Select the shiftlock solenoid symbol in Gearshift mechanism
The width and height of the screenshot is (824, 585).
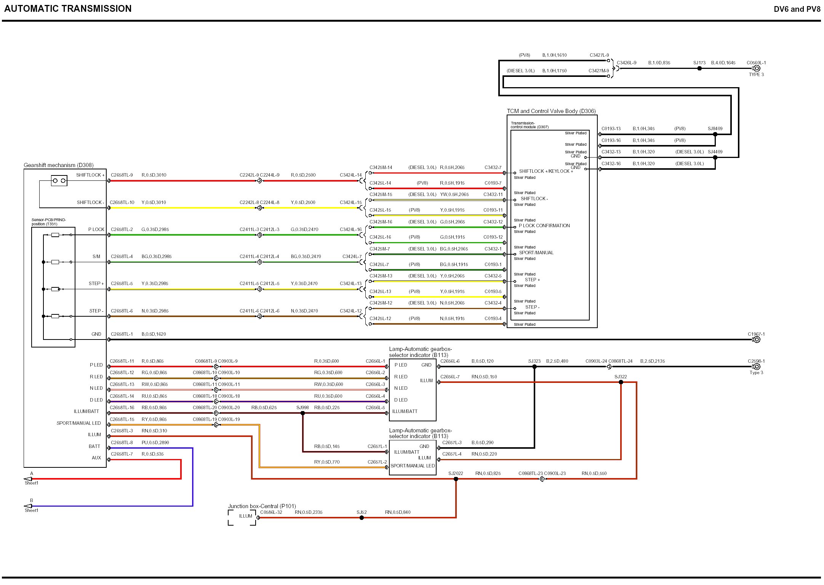coord(59,180)
